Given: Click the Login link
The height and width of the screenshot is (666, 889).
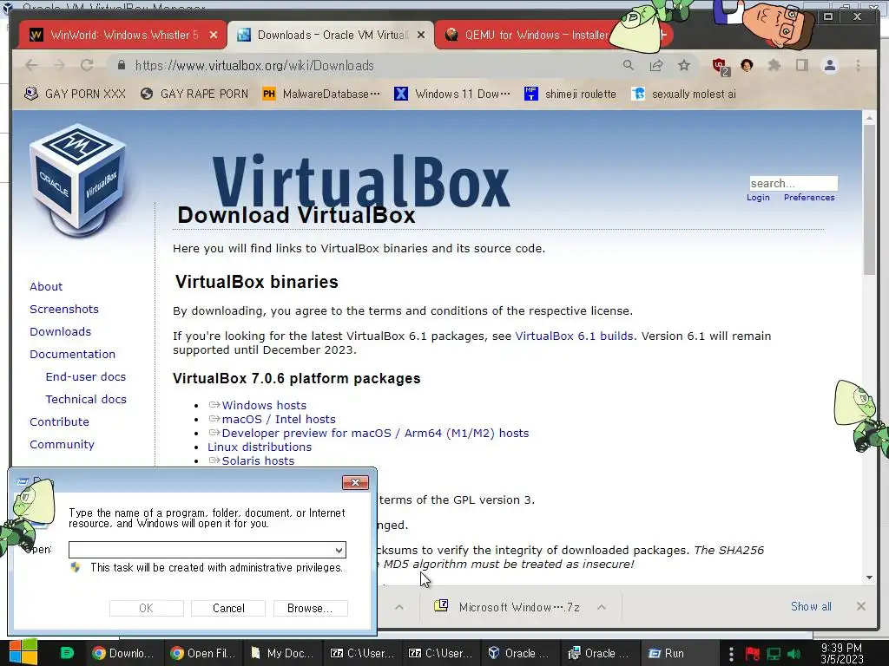Looking at the screenshot, I should tap(758, 197).
